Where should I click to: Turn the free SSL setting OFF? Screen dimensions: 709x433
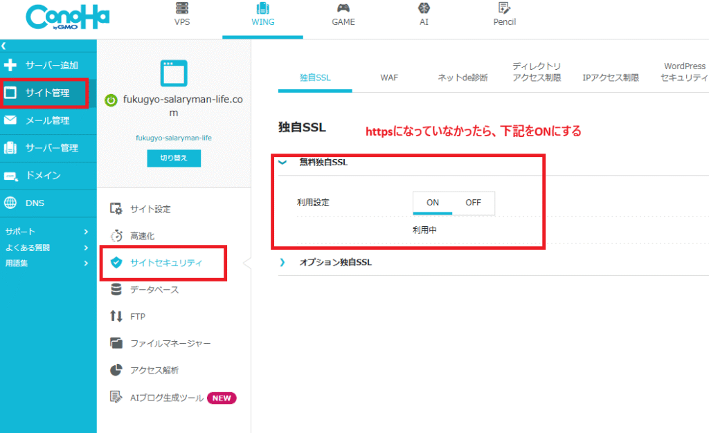pyautogui.click(x=473, y=203)
